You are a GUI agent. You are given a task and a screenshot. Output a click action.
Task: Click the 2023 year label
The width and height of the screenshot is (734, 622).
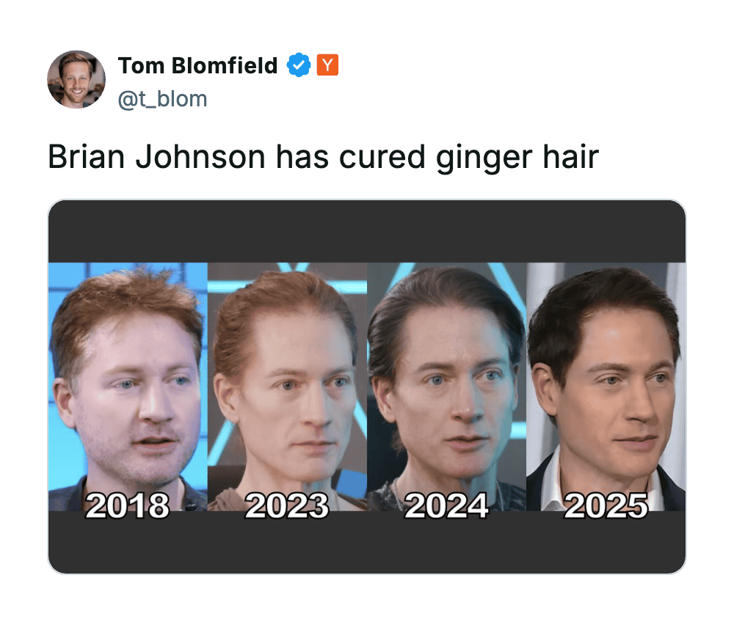(x=287, y=506)
